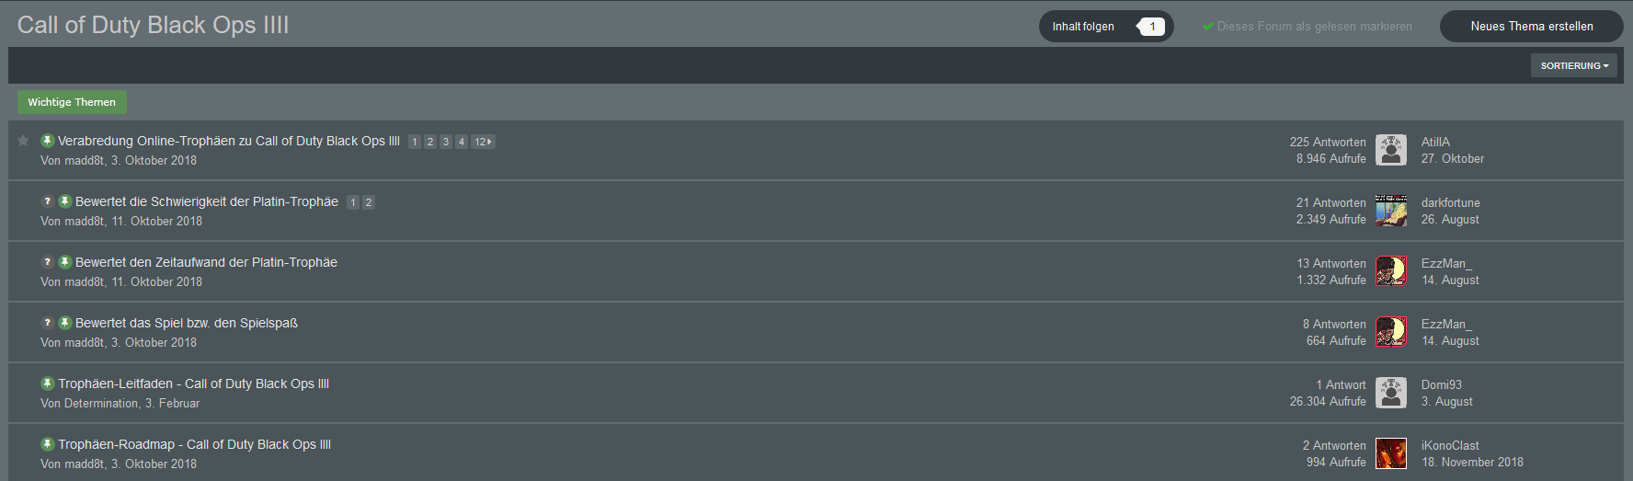Click the poll icon beside Schwierigkeit der Platin-Trophäe
Image resolution: width=1633 pixels, height=481 pixels.
pos(47,201)
